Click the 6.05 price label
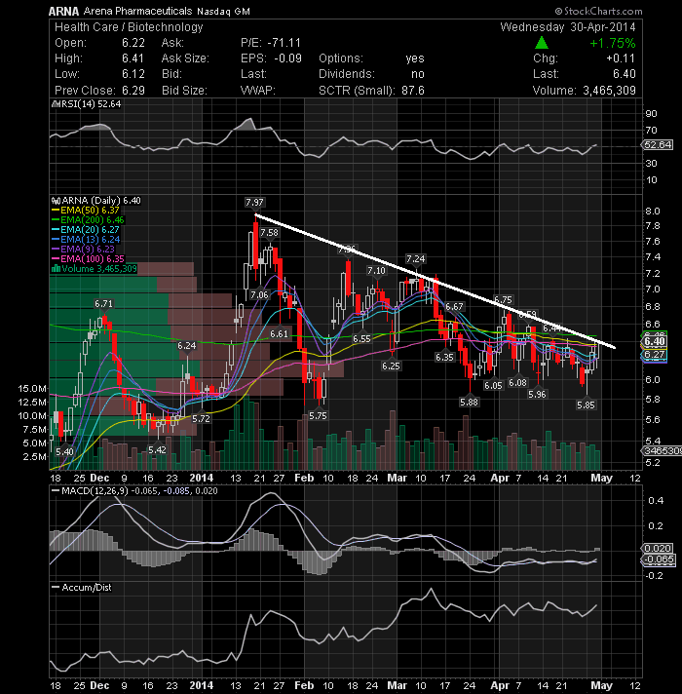This screenshot has height=694, width=682. click(493, 386)
